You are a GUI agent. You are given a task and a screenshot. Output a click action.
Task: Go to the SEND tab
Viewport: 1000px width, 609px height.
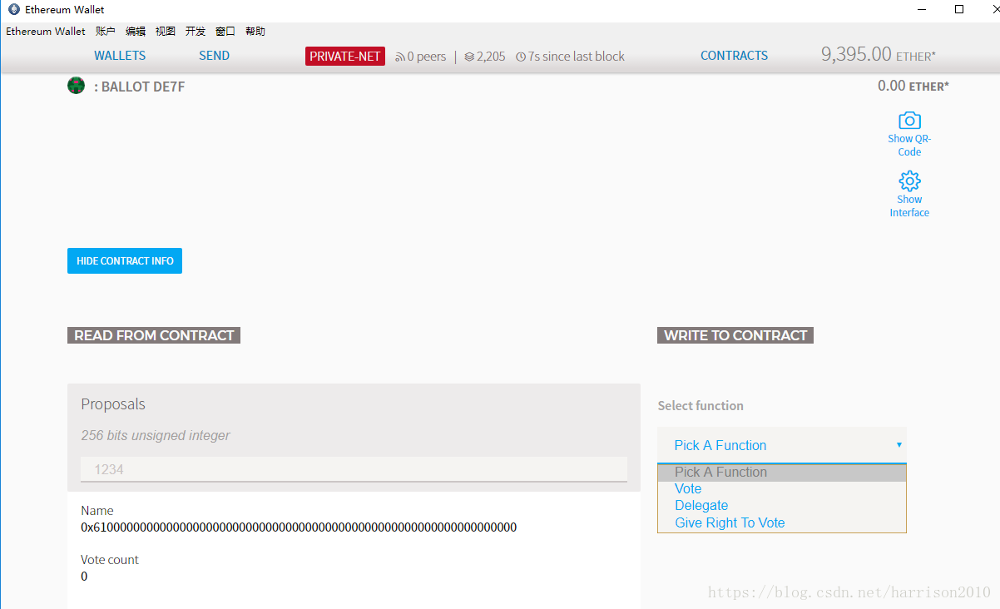215,56
